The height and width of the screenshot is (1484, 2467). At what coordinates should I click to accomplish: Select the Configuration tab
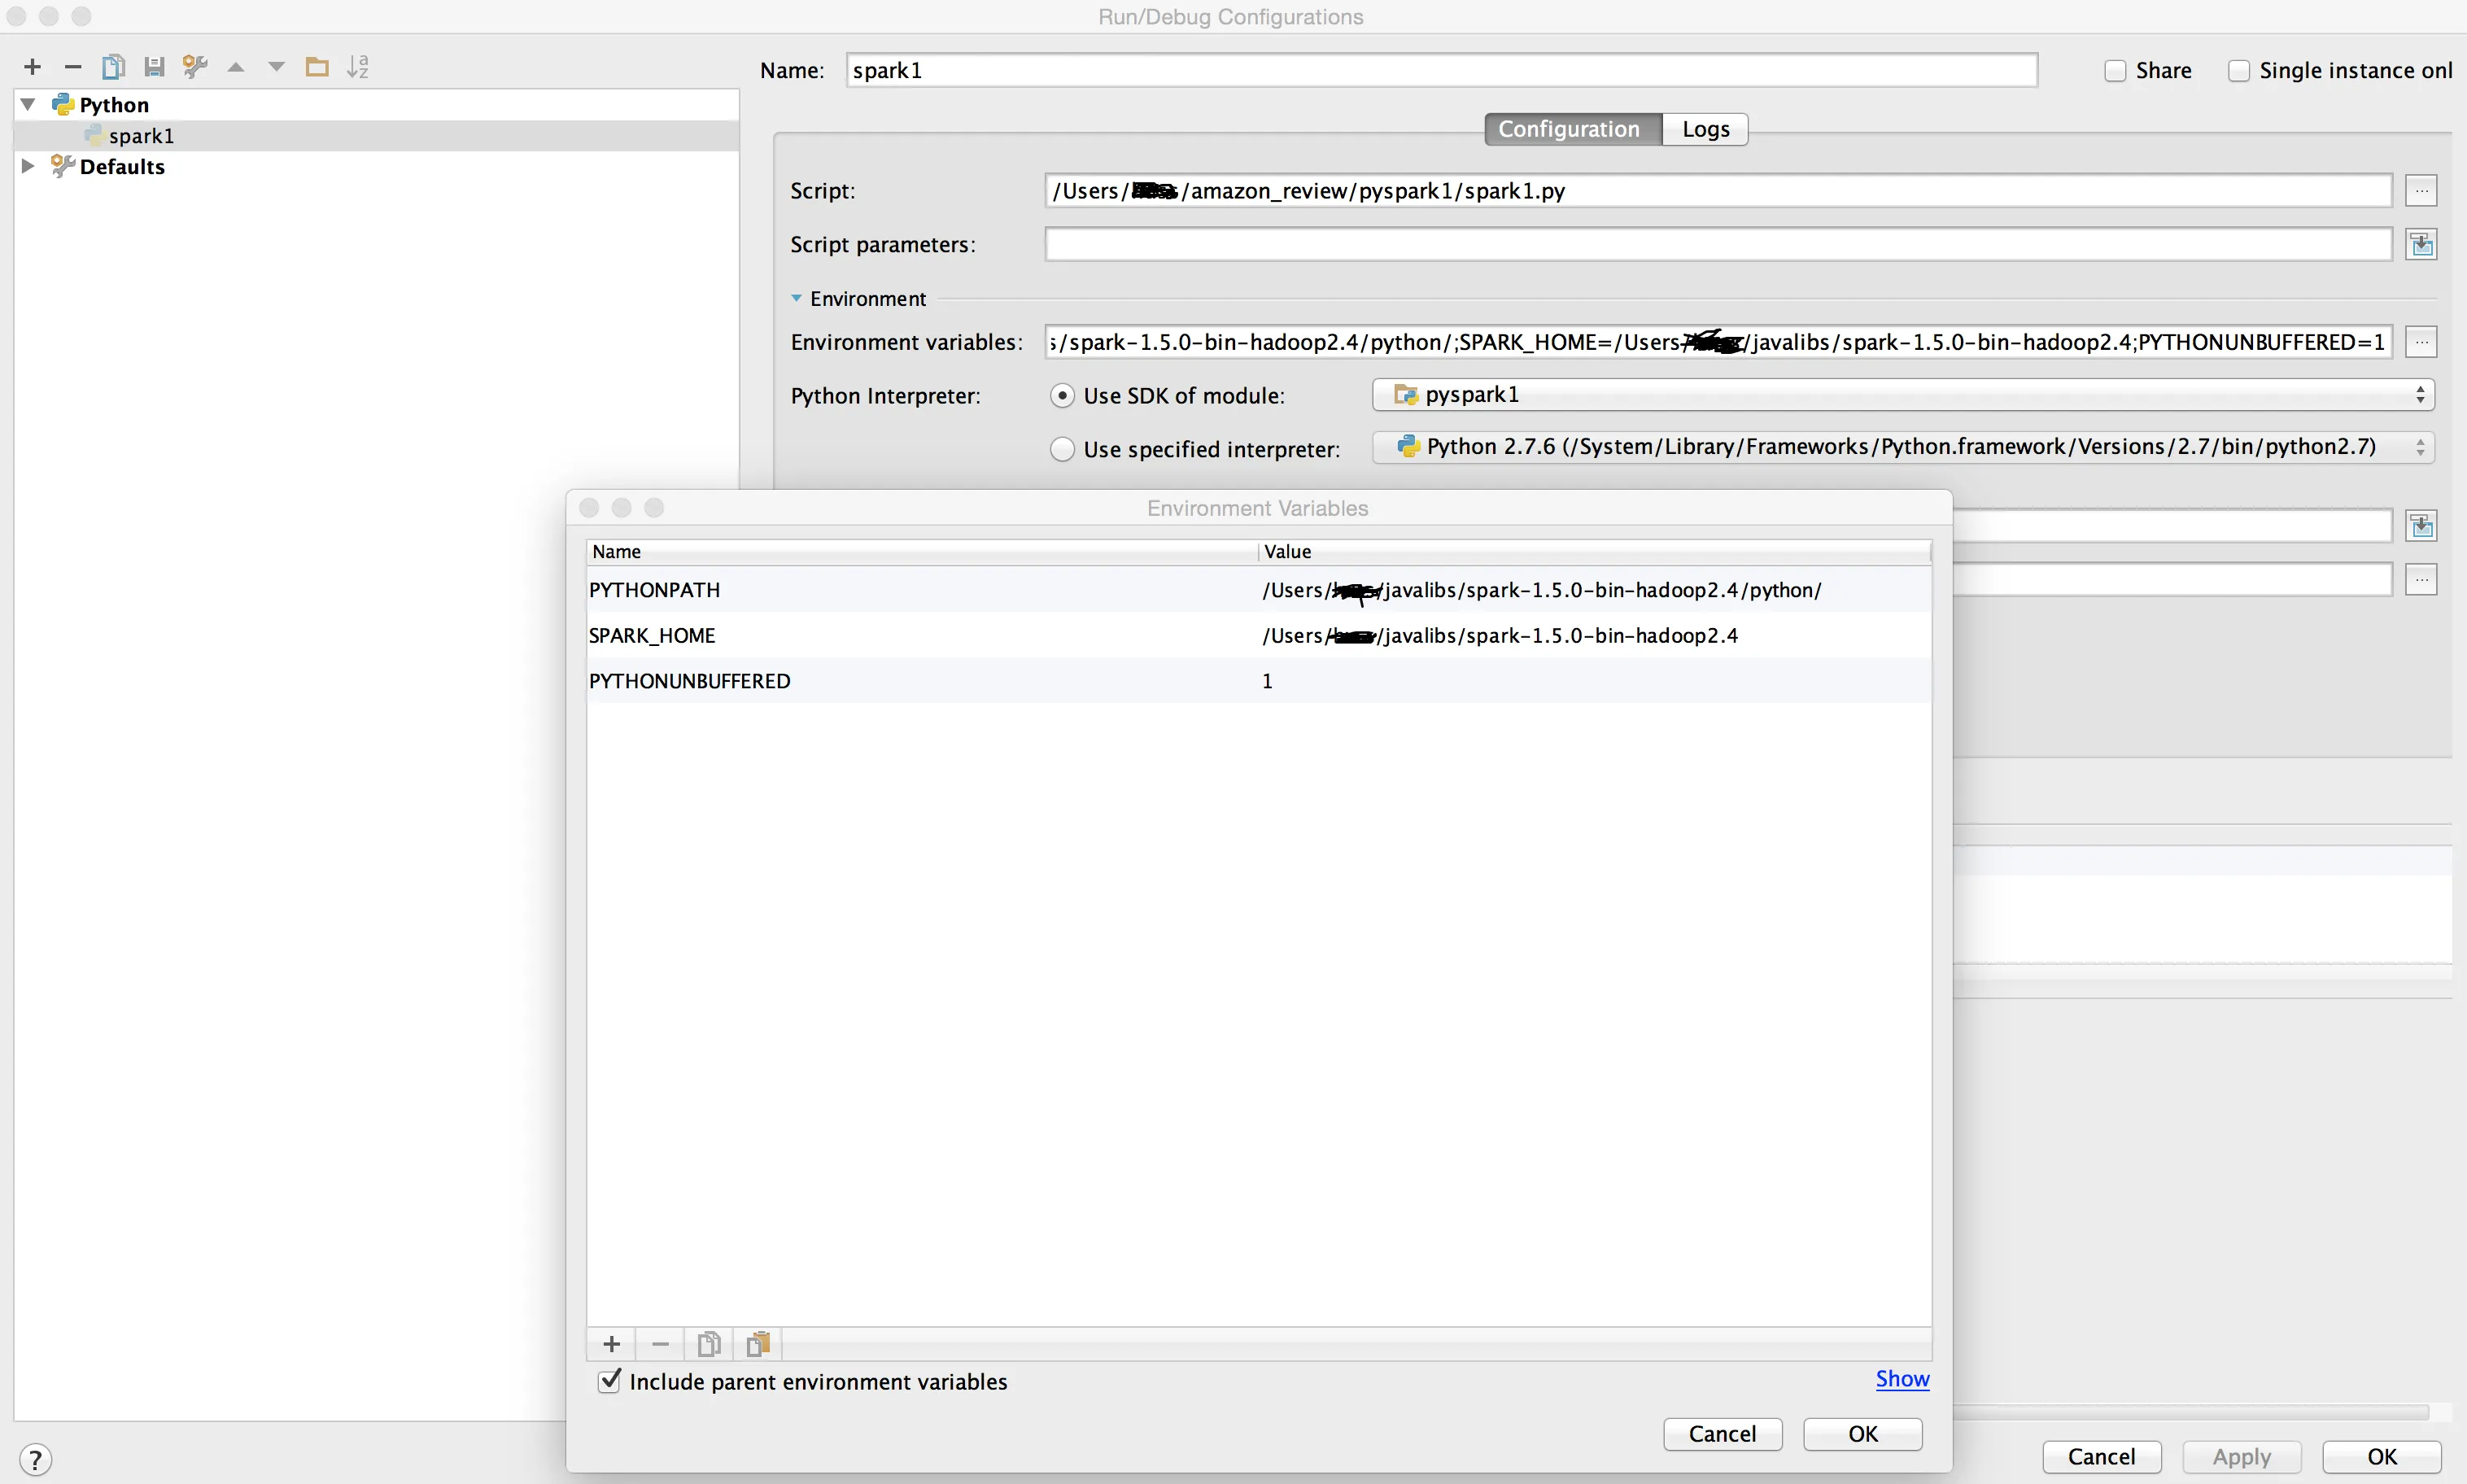(x=1568, y=129)
